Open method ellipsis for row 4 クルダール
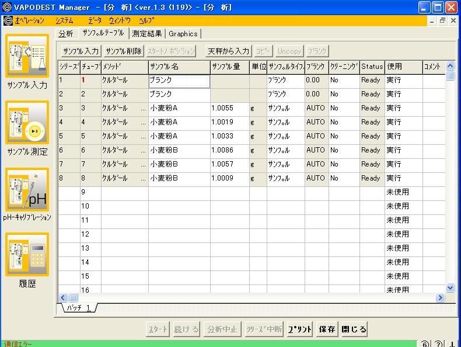 click(x=143, y=123)
